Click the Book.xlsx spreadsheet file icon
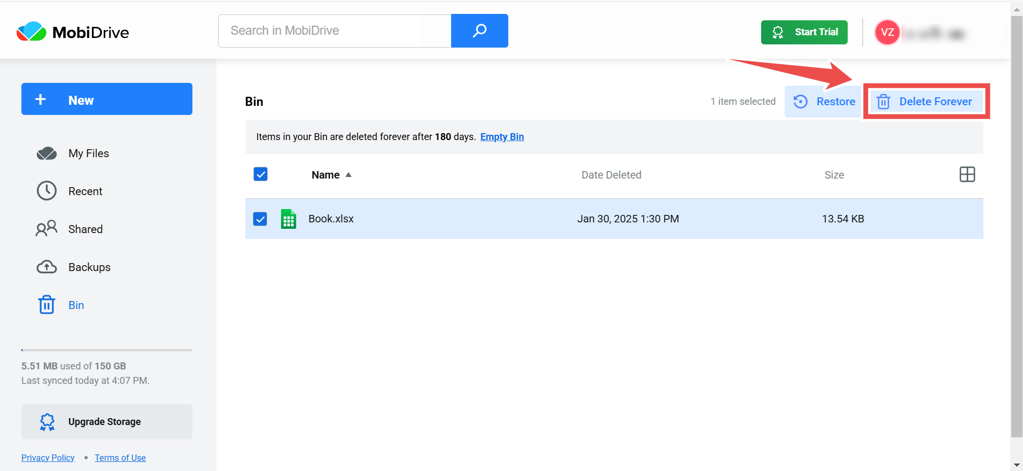The height and width of the screenshot is (471, 1023). [289, 219]
